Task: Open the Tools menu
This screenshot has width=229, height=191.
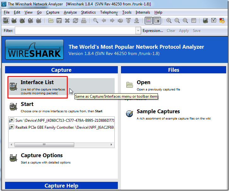Action: coord(127,12)
